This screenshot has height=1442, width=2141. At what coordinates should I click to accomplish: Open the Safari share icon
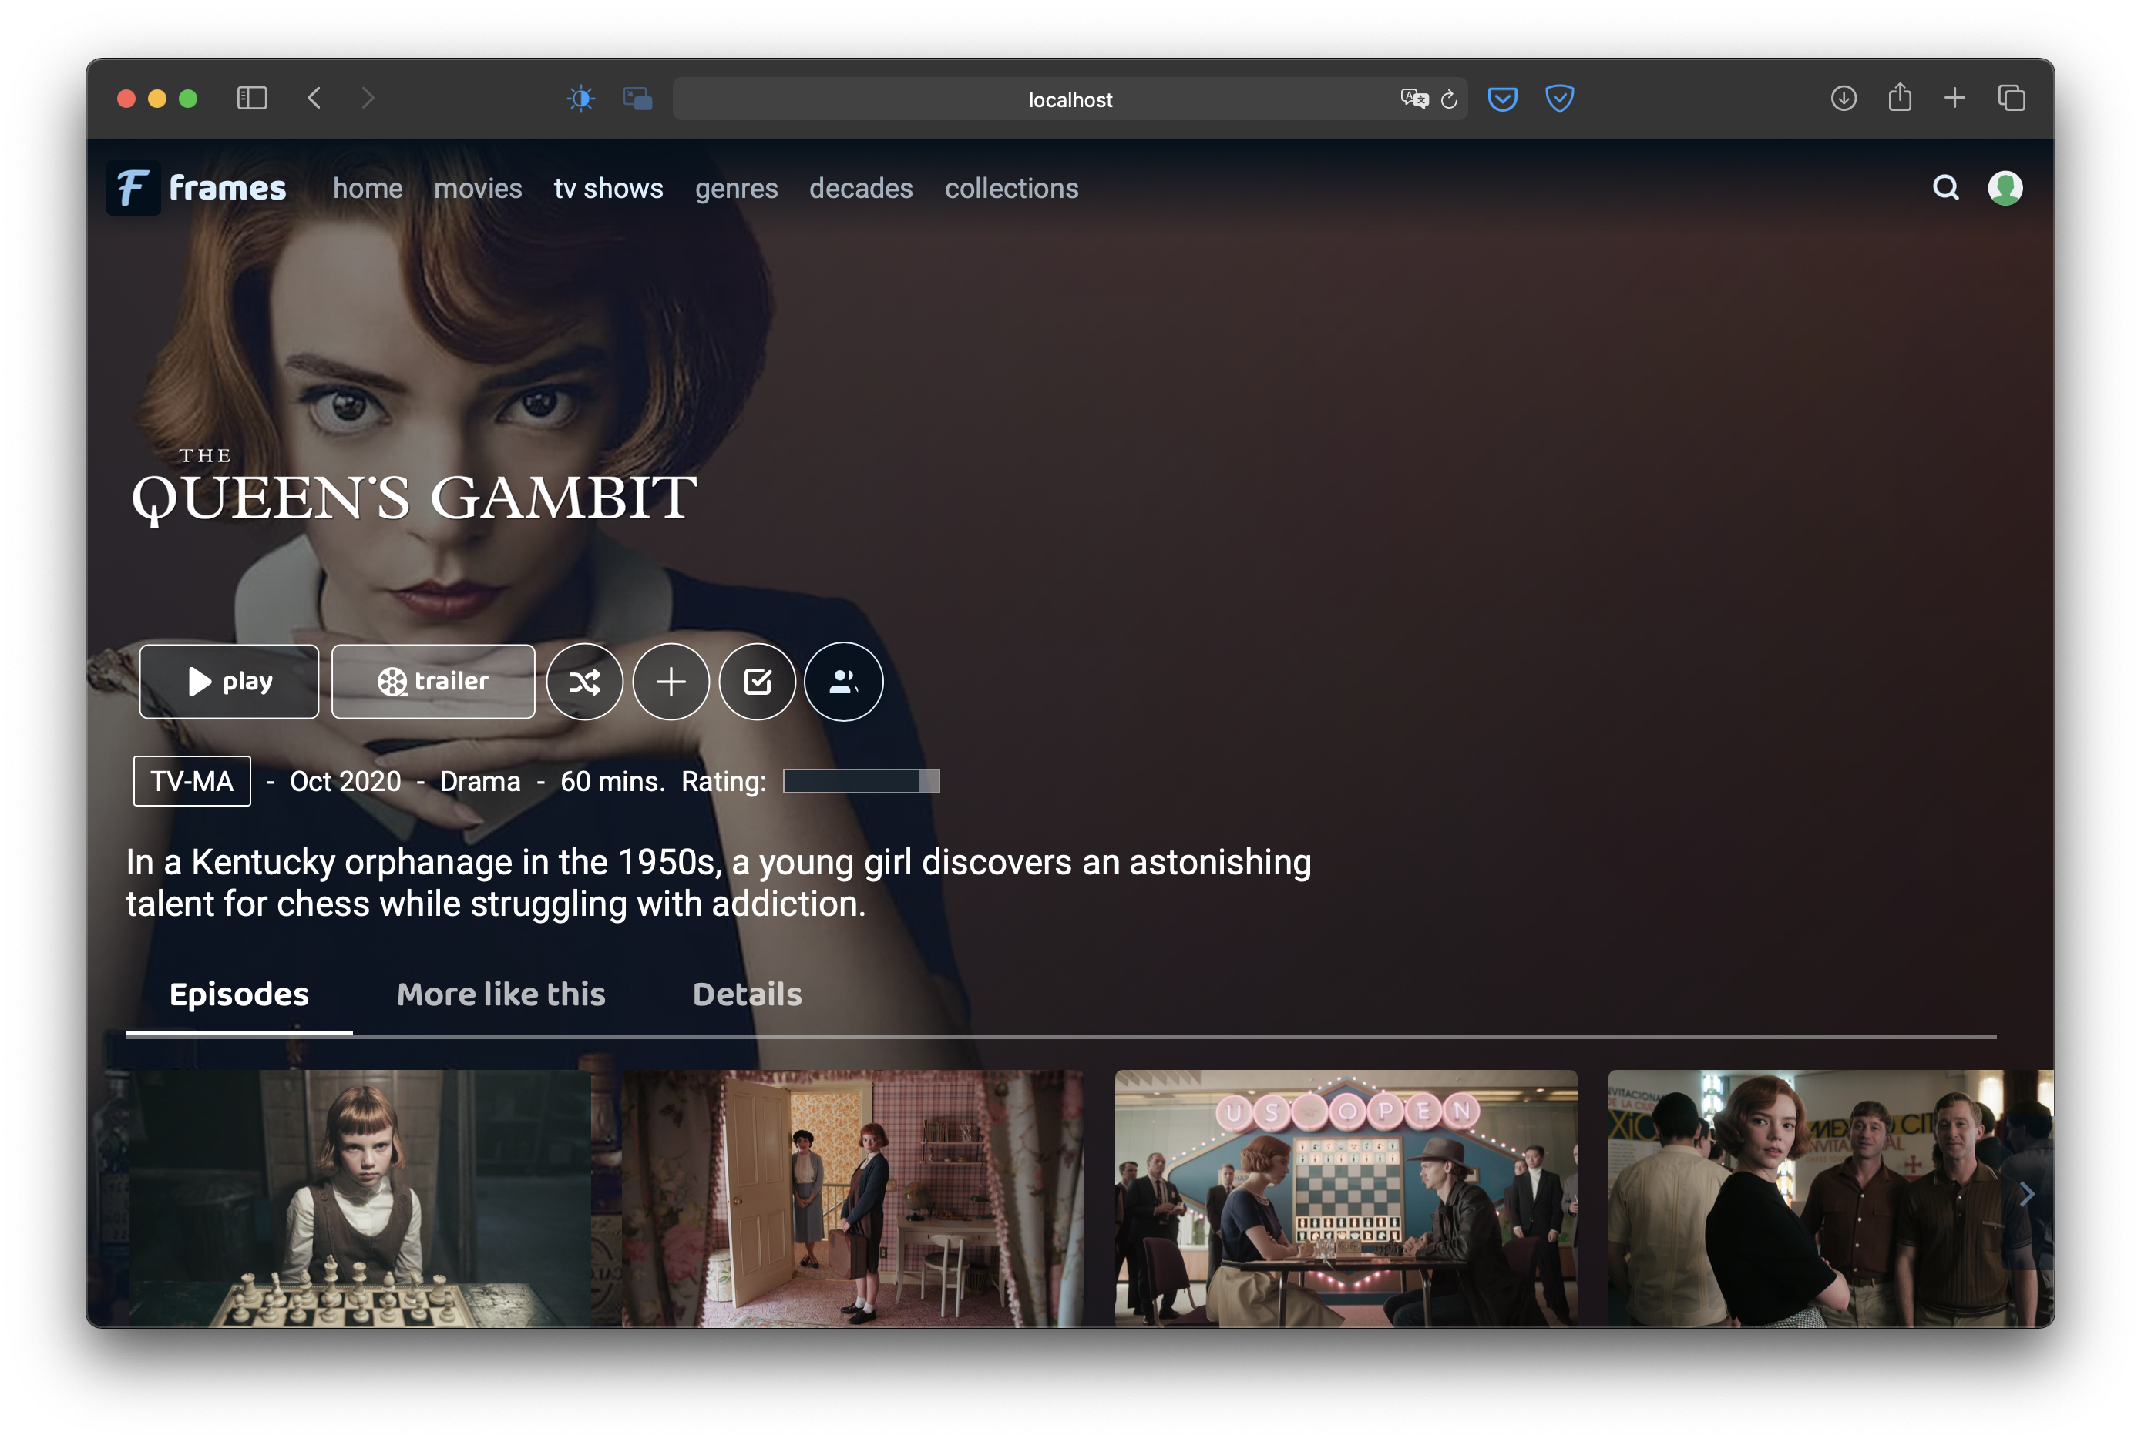[x=1899, y=99]
